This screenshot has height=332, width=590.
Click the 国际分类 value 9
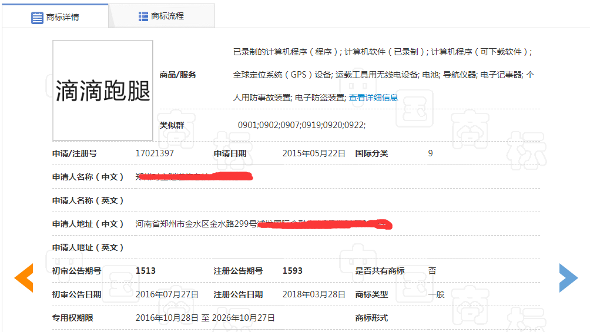430,153
